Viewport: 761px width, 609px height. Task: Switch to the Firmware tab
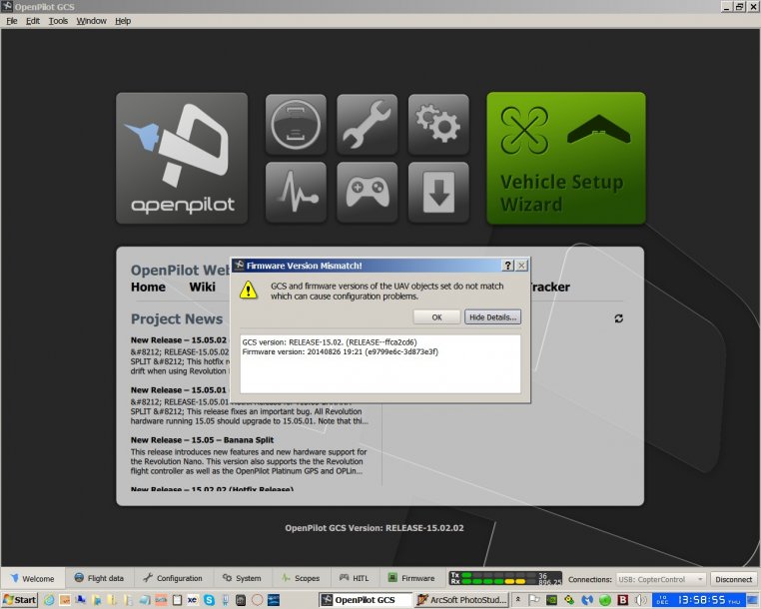coord(411,578)
